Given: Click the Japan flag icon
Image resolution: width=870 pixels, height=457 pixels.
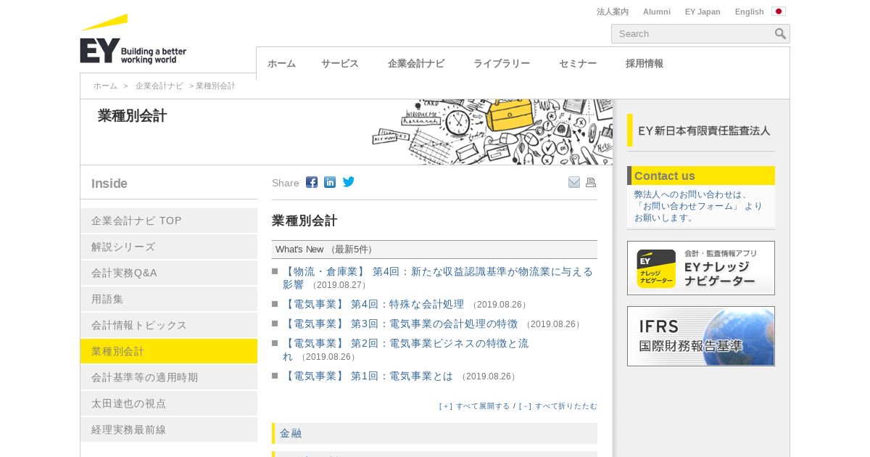Looking at the screenshot, I should [x=779, y=12].
